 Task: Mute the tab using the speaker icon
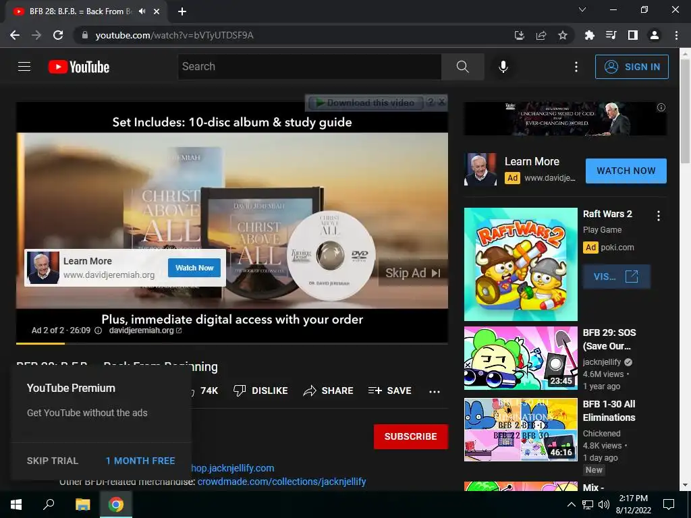coord(142,11)
